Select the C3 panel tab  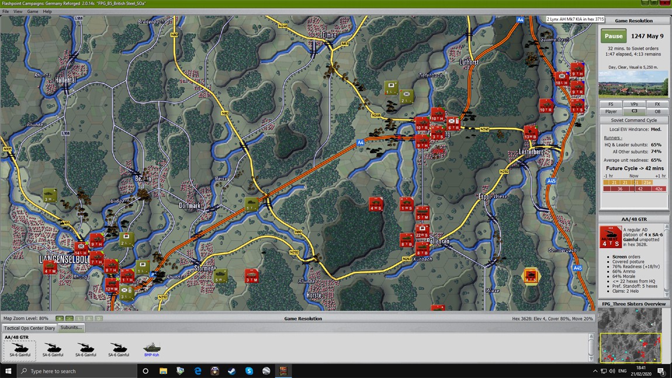[x=634, y=112]
